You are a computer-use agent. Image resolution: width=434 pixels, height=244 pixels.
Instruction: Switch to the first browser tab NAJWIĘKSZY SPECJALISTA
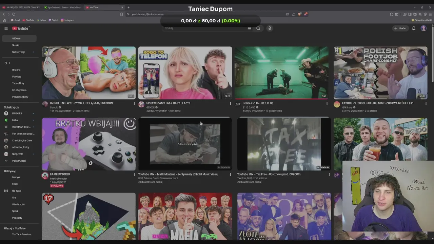tap(21, 7)
